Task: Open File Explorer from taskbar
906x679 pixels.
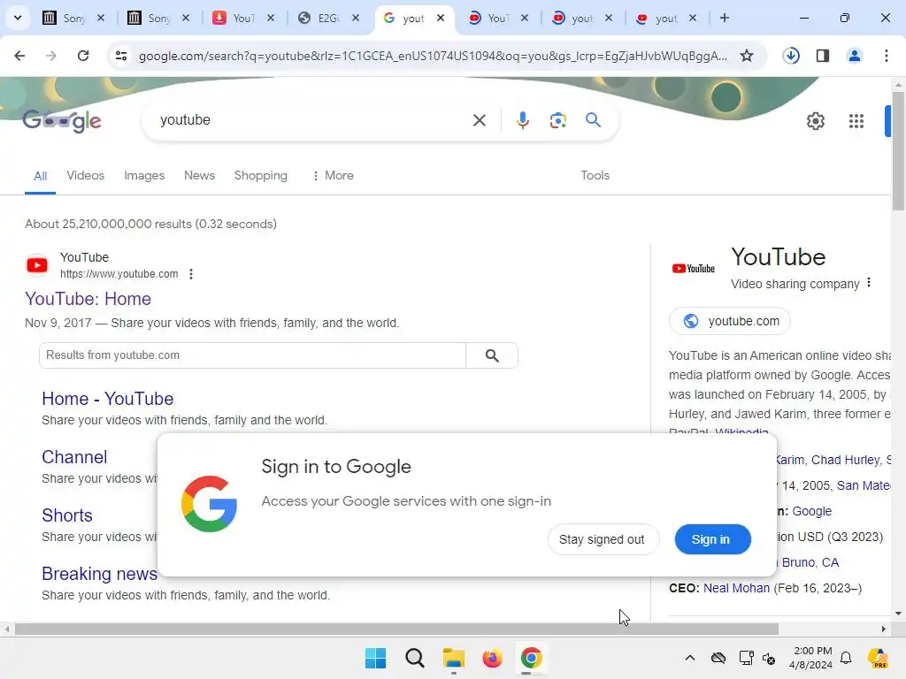Action: tap(454, 658)
